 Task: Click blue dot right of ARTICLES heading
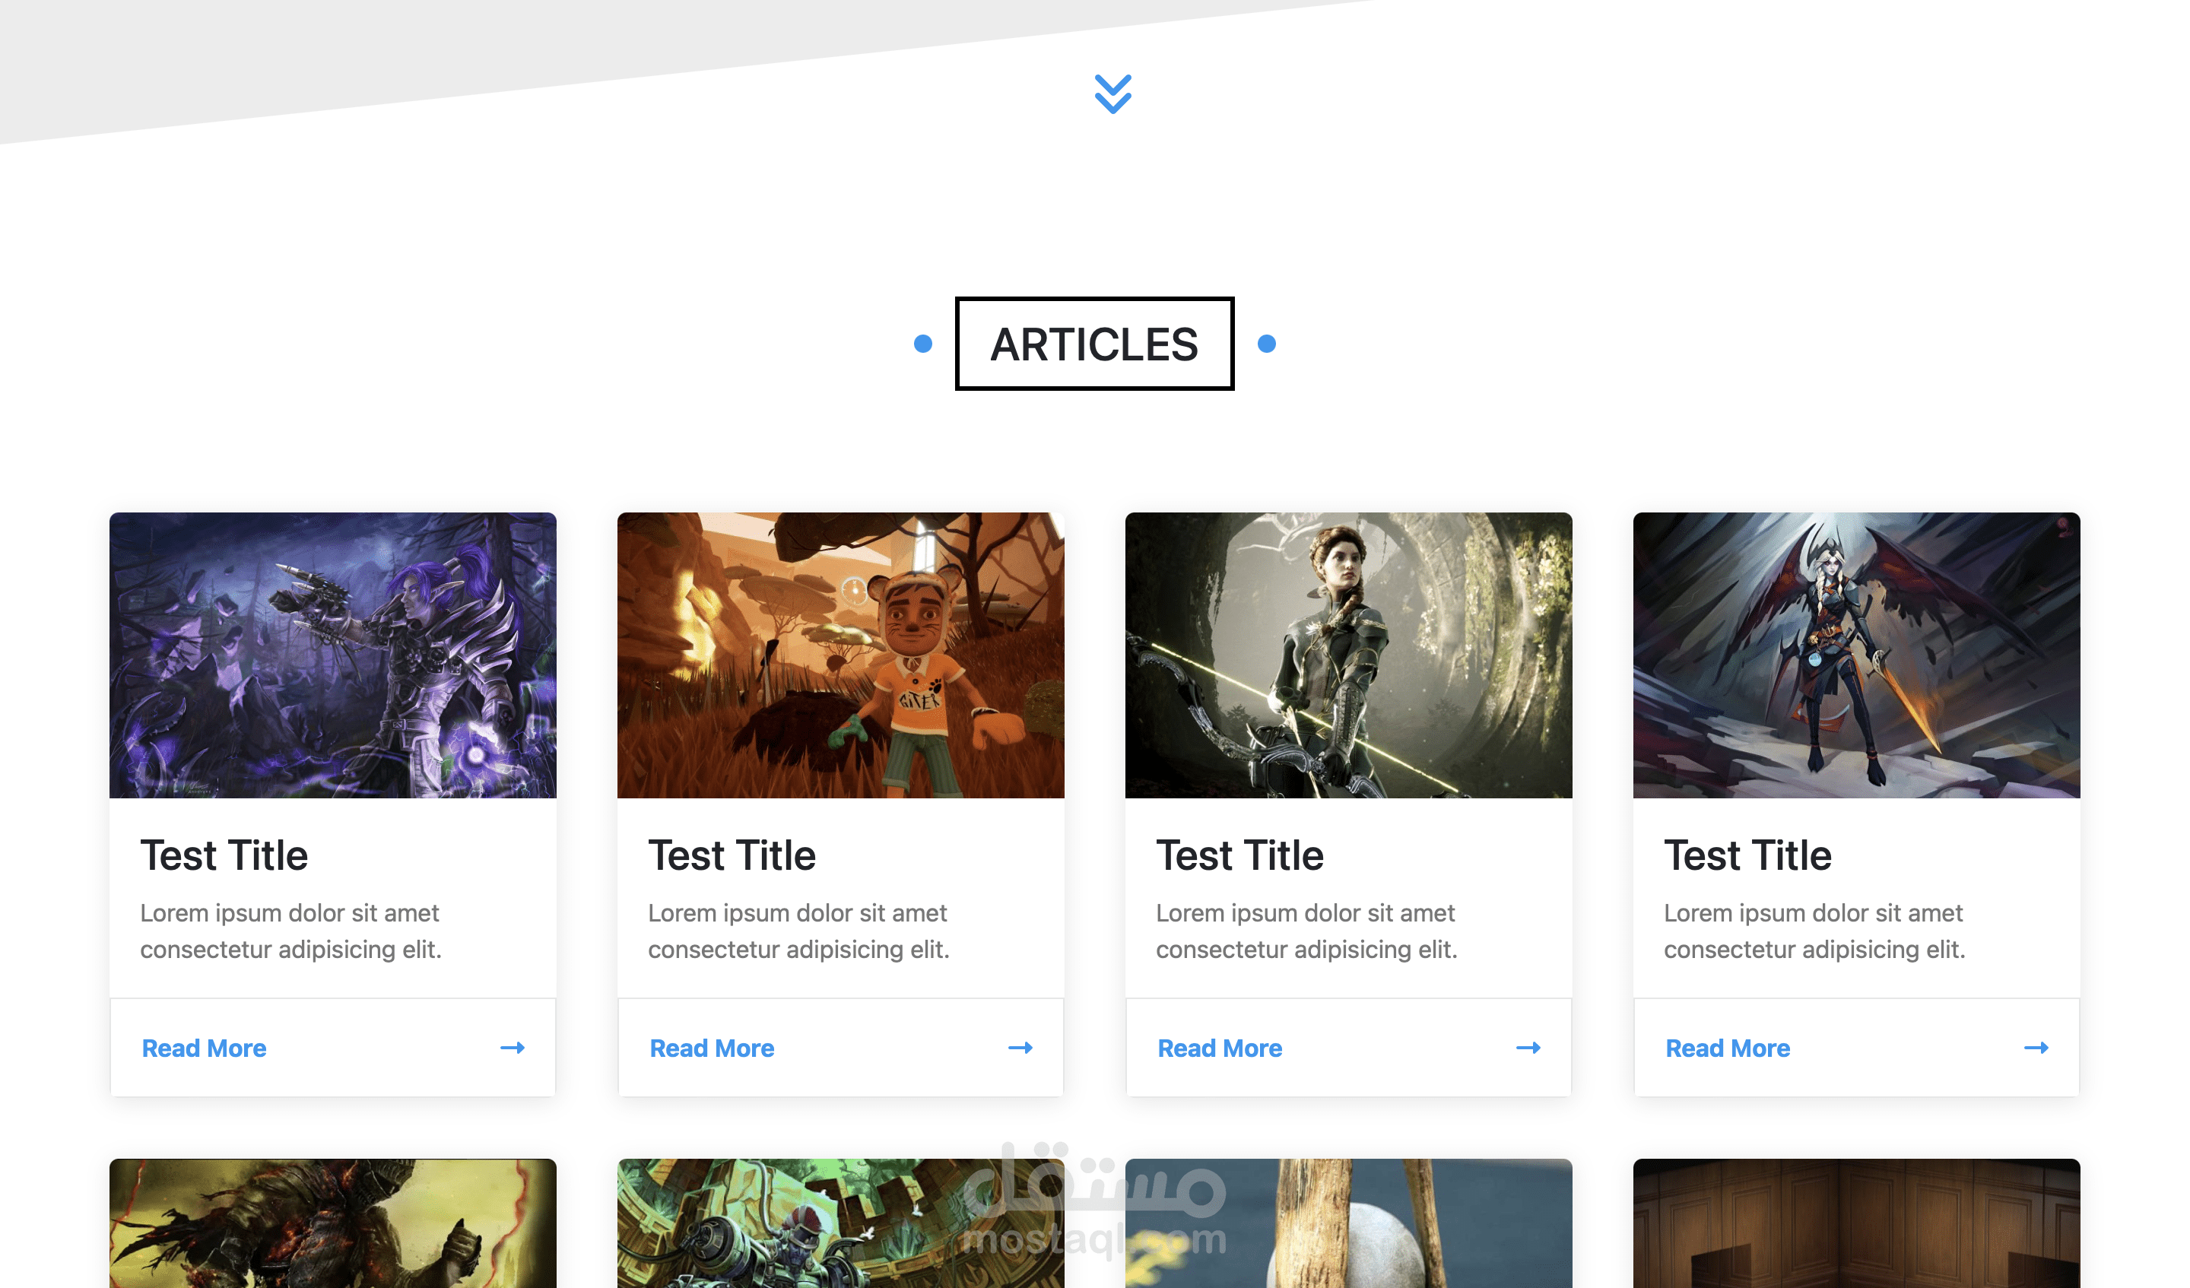[1266, 344]
